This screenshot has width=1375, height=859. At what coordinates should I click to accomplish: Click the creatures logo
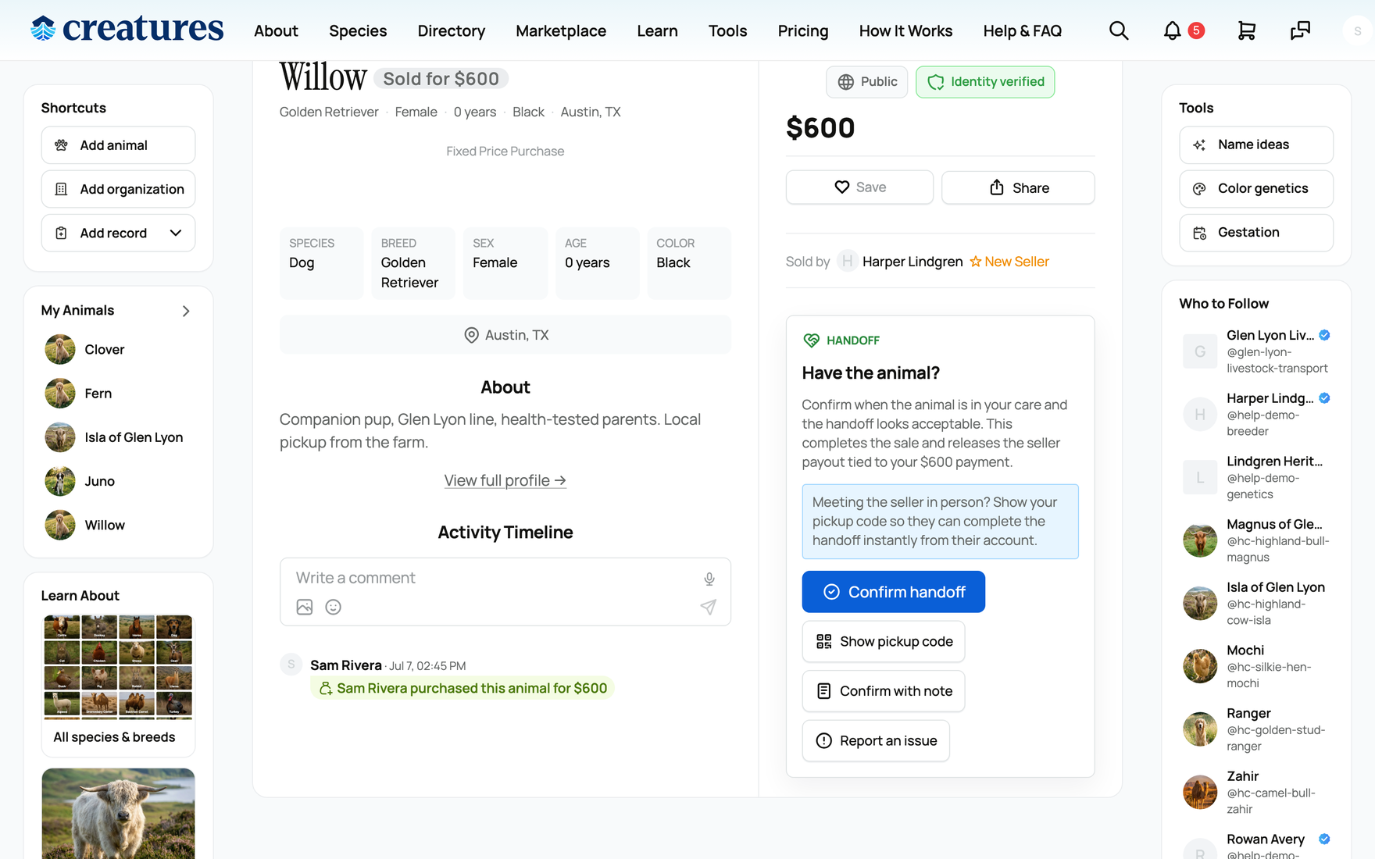click(127, 29)
